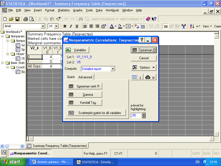Image resolution: width=221 pixels, height=166 pixels.
Task: Click the Spearman rank R button
Action: coord(85,86)
